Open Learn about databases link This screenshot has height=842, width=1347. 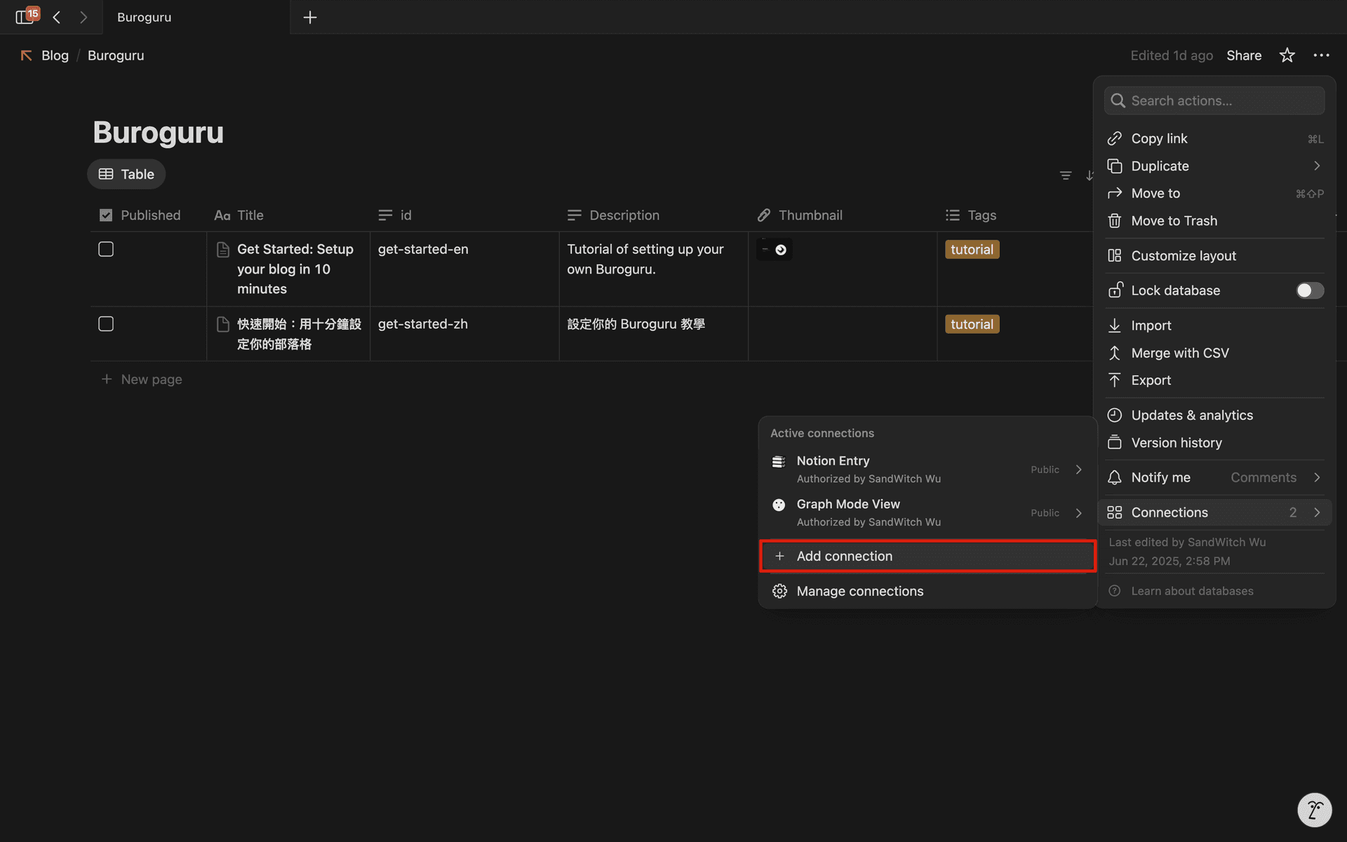click(x=1191, y=591)
